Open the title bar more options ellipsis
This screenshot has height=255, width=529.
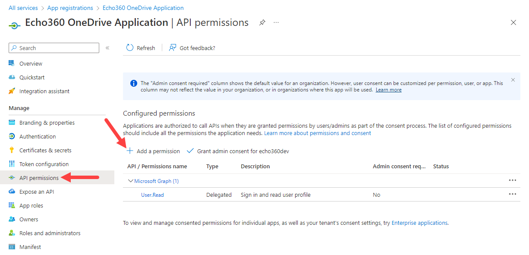[276, 22]
